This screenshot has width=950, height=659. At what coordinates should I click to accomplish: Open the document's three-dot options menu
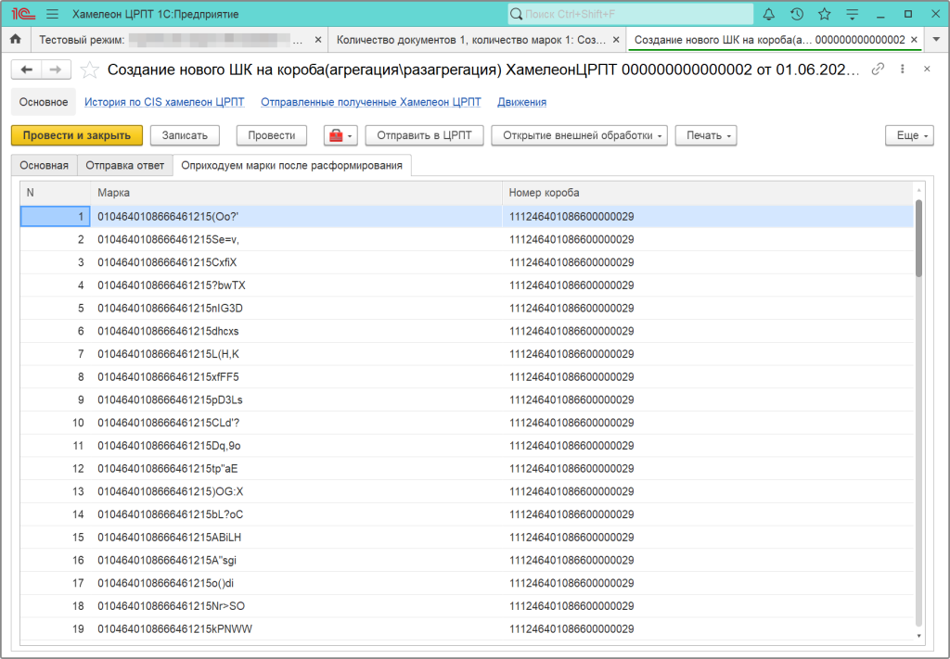[x=902, y=69]
